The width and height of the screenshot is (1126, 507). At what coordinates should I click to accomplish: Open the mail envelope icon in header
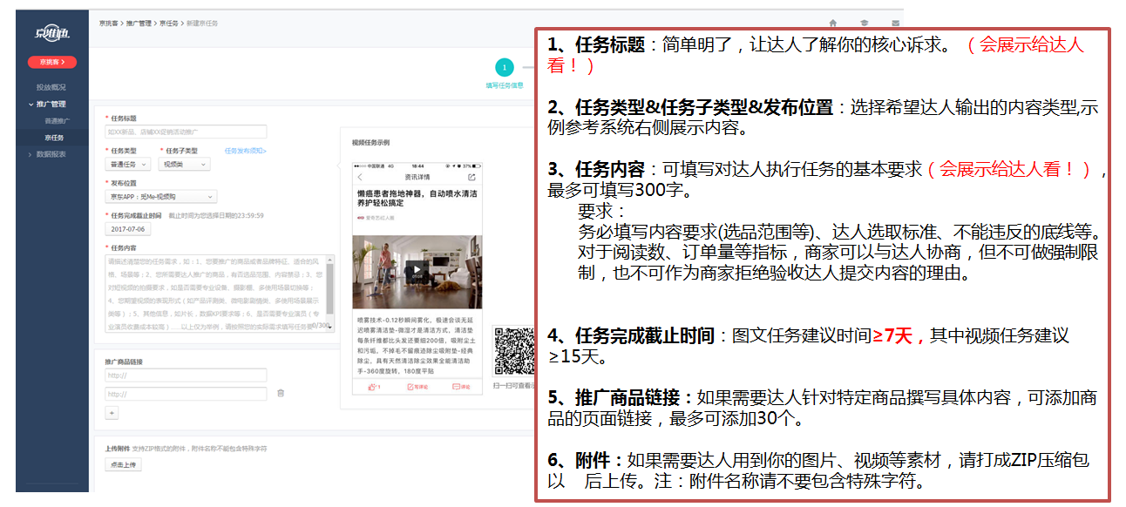click(895, 24)
